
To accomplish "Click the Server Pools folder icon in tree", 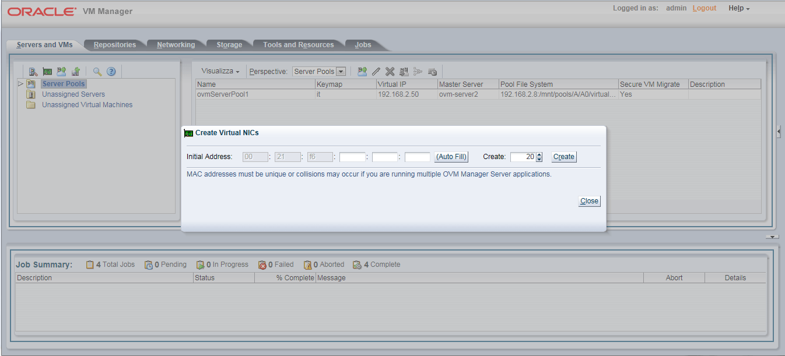I will [31, 84].
